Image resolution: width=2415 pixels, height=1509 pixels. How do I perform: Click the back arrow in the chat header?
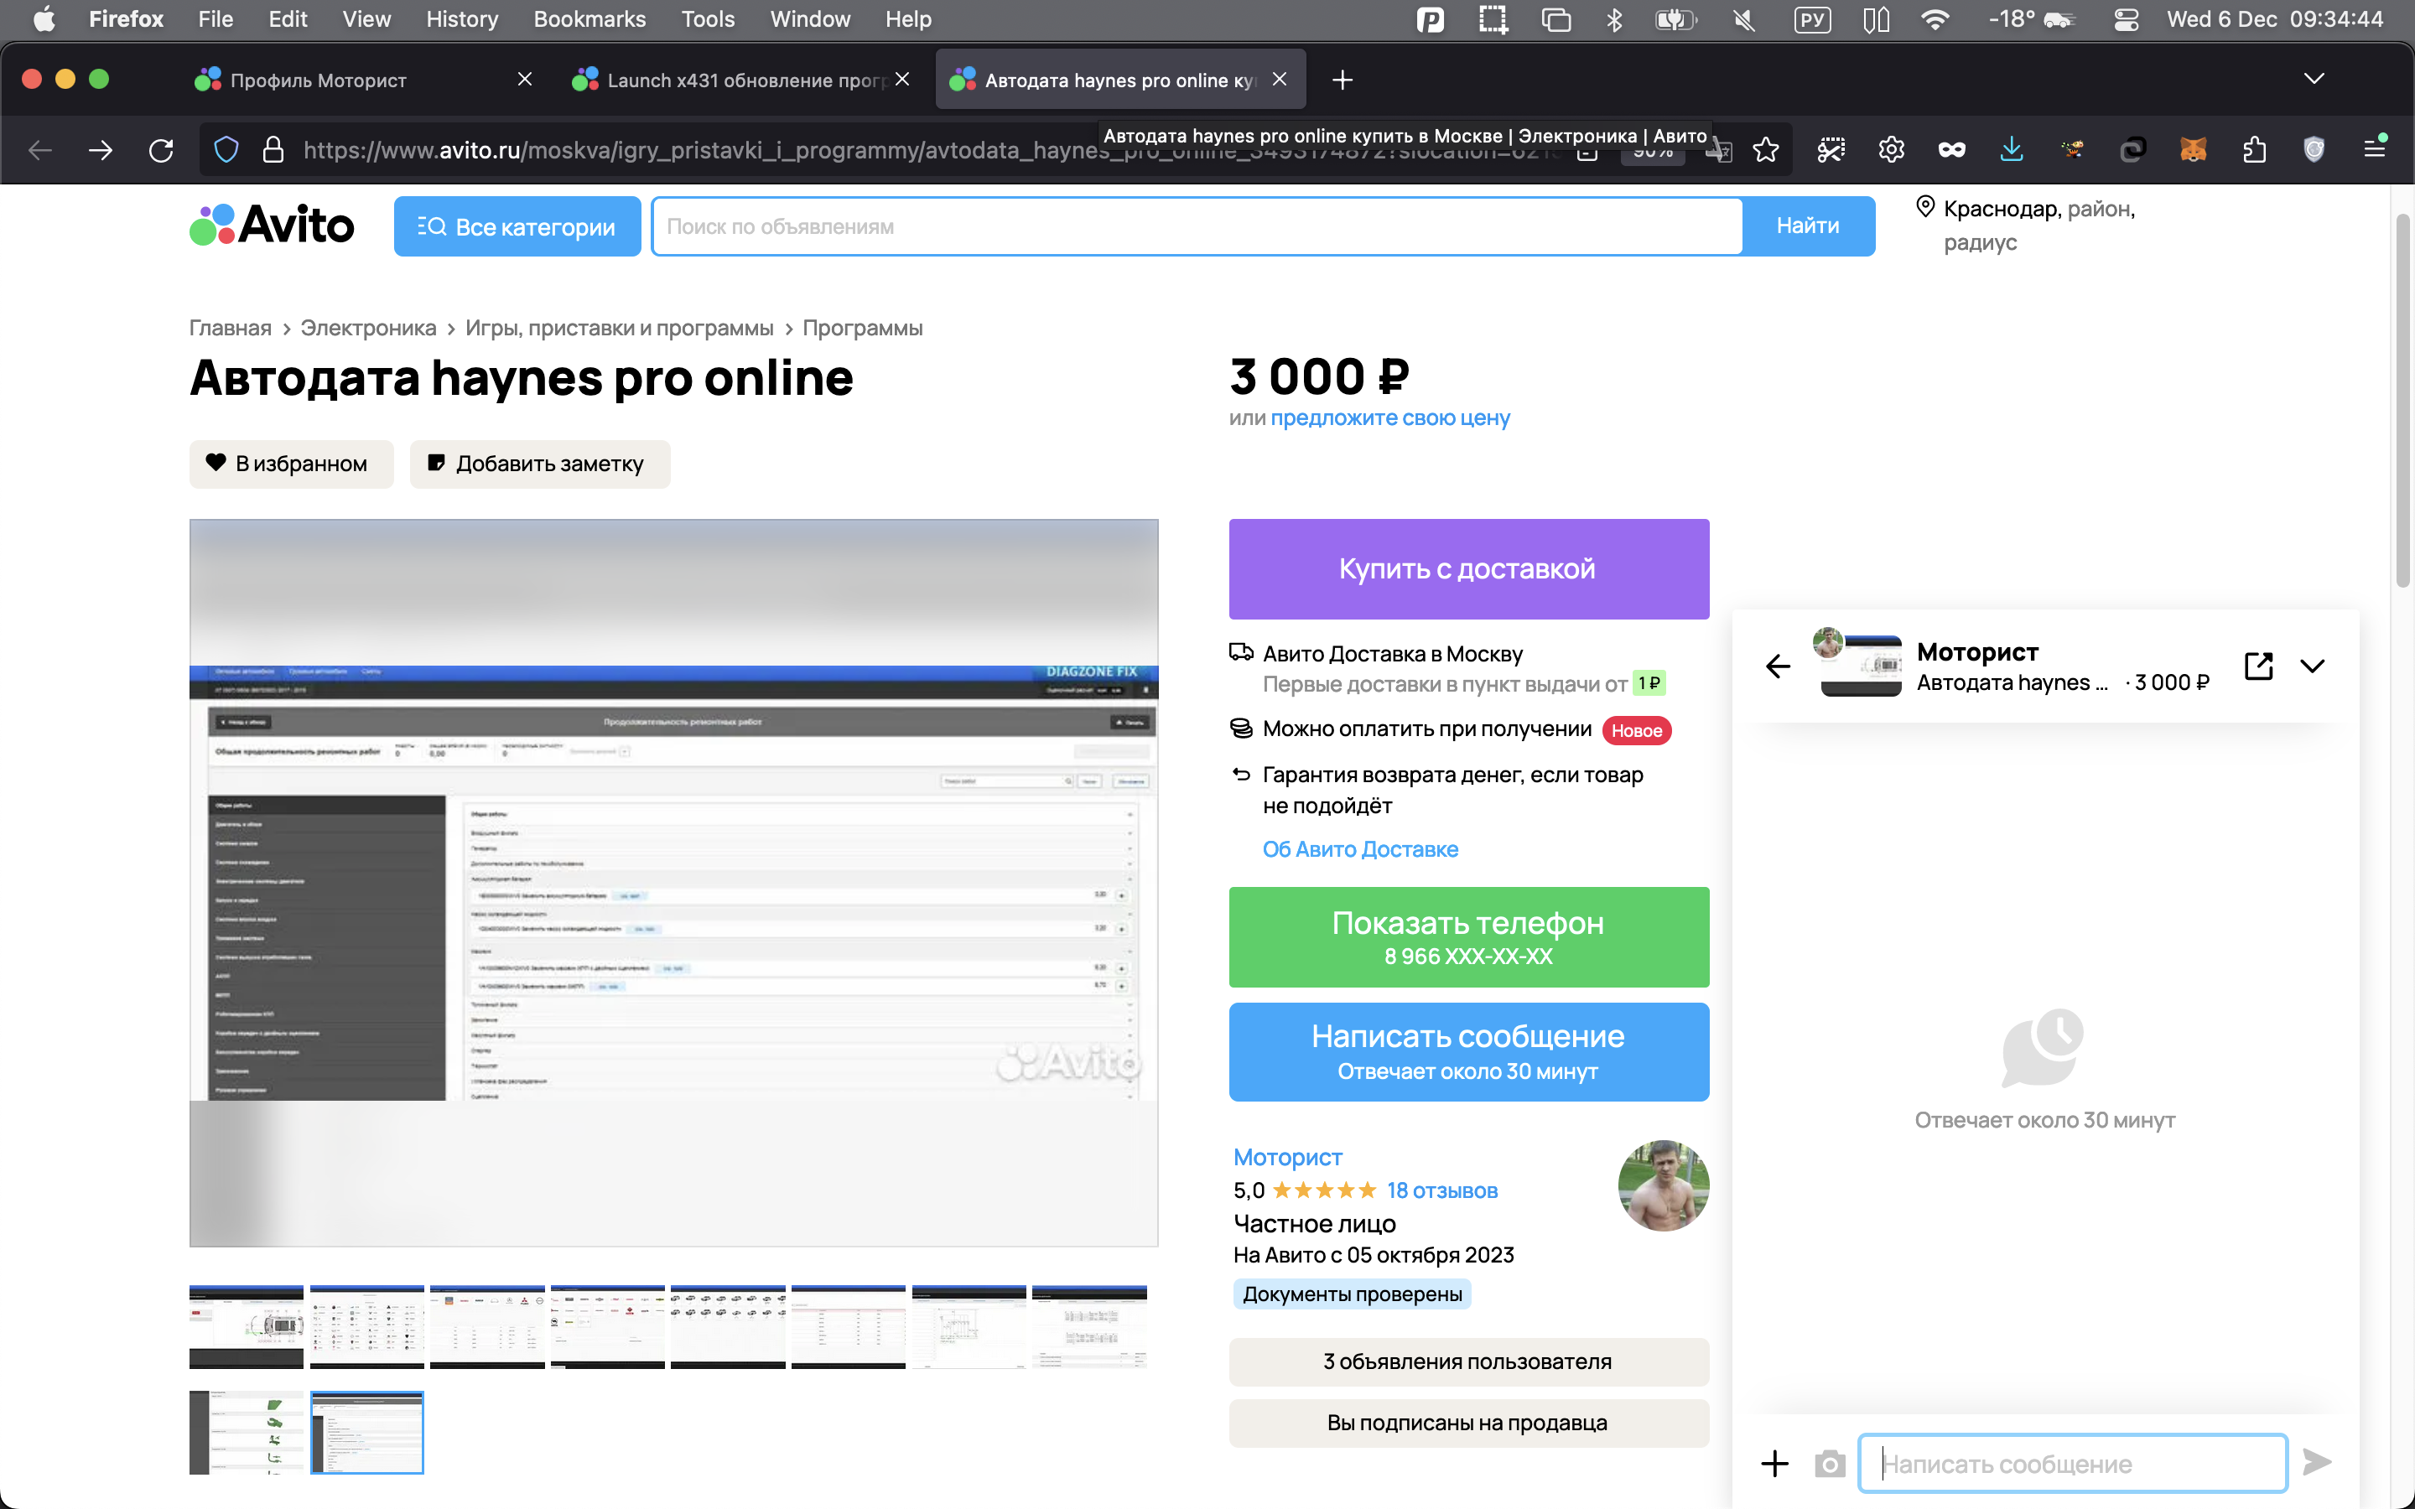[1779, 666]
